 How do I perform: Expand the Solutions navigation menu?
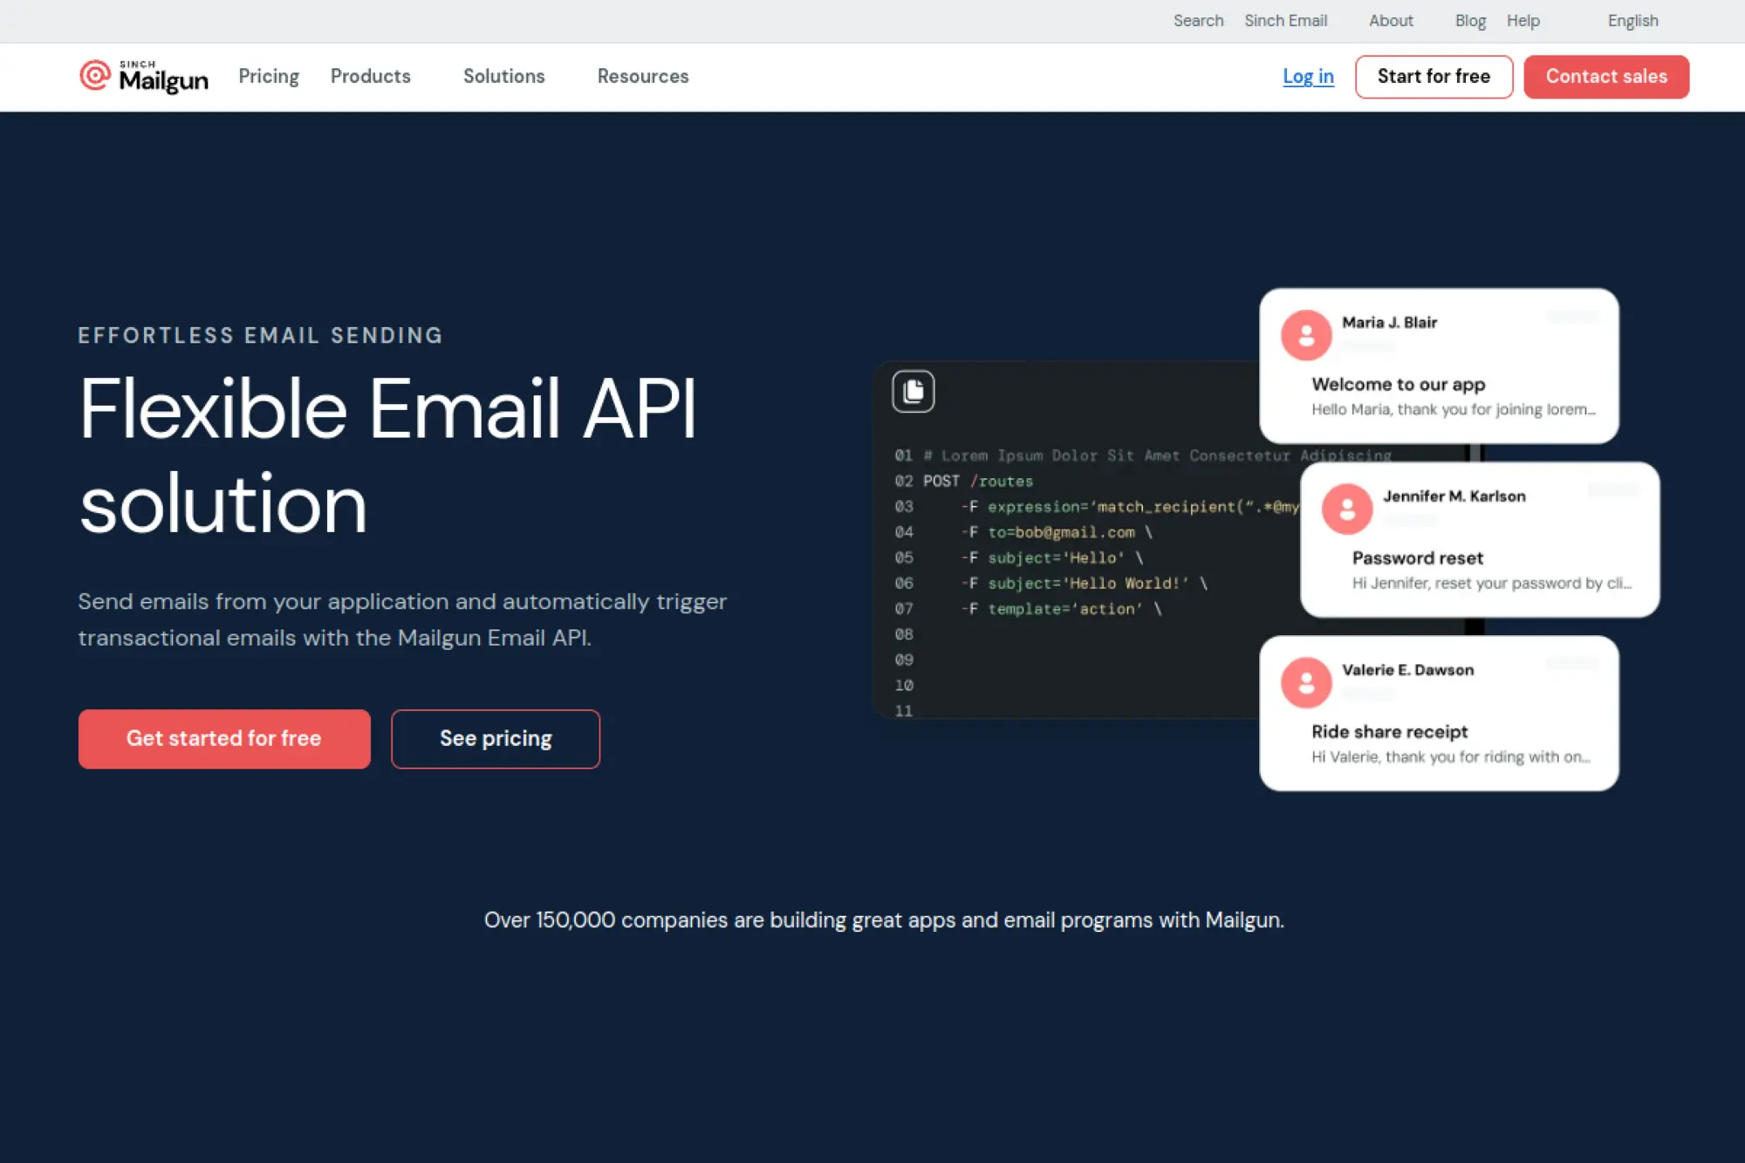click(x=503, y=77)
